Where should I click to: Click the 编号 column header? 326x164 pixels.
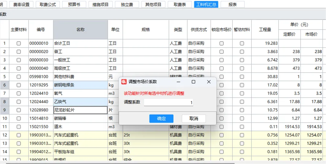(x=41, y=30)
